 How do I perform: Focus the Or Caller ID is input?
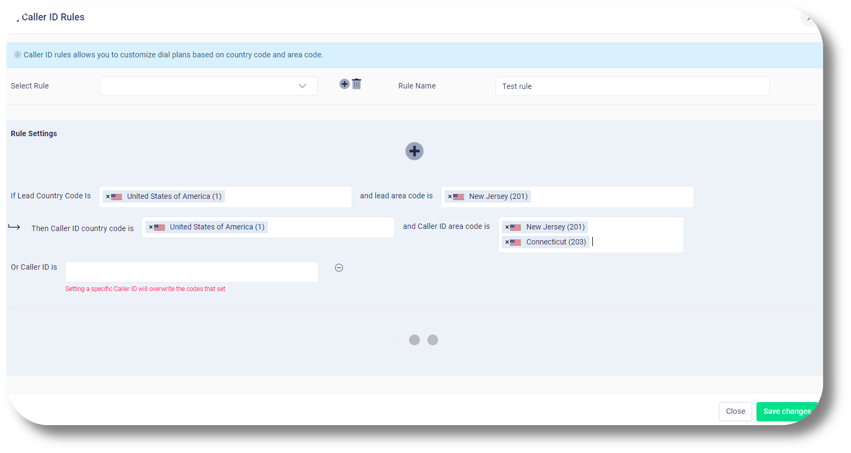[192, 272]
